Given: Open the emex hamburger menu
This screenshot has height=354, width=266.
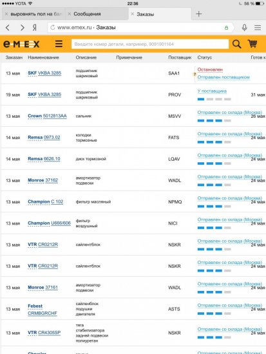Looking at the screenshot, I should click(x=59, y=44).
